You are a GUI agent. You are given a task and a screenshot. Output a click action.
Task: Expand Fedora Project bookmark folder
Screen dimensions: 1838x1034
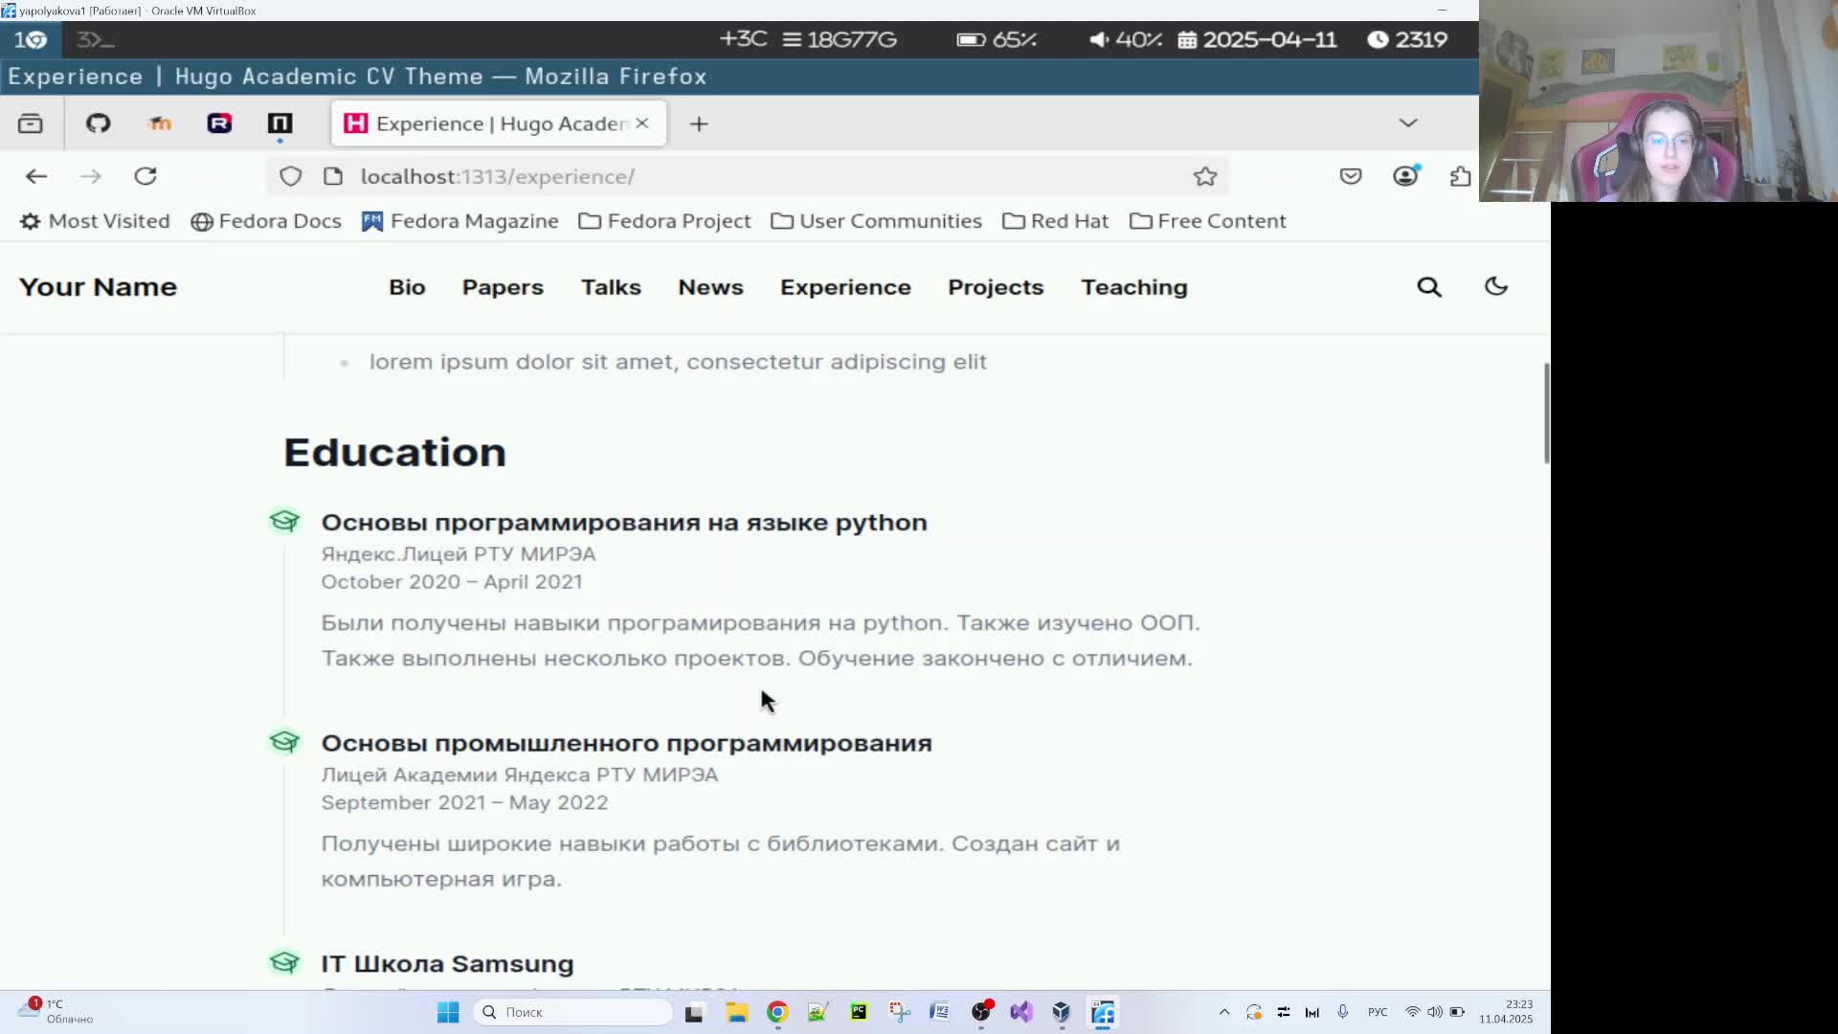click(665, 221)
